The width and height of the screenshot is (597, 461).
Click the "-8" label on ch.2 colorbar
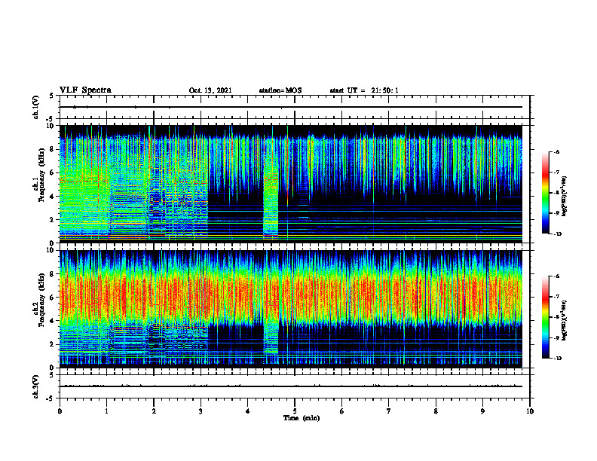(556, 317)
